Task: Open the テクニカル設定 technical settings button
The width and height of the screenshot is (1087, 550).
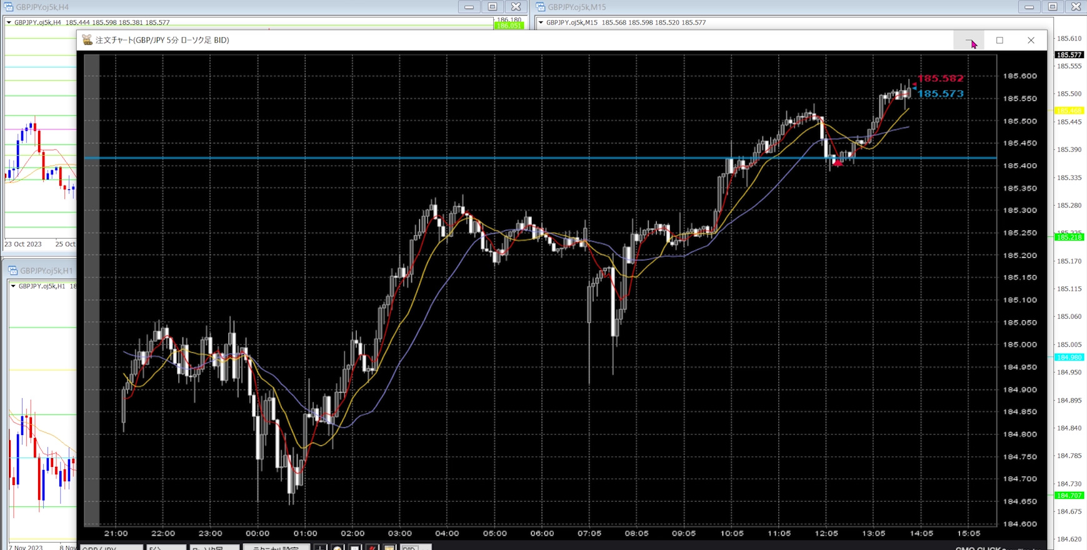Action: pyautogui.click(x=275, y=547)
